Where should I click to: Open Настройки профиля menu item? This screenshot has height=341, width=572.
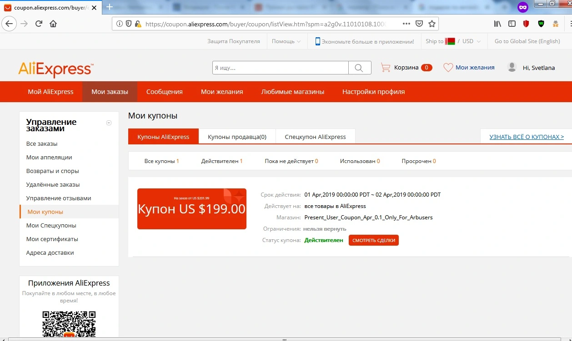tap(373, 92)
